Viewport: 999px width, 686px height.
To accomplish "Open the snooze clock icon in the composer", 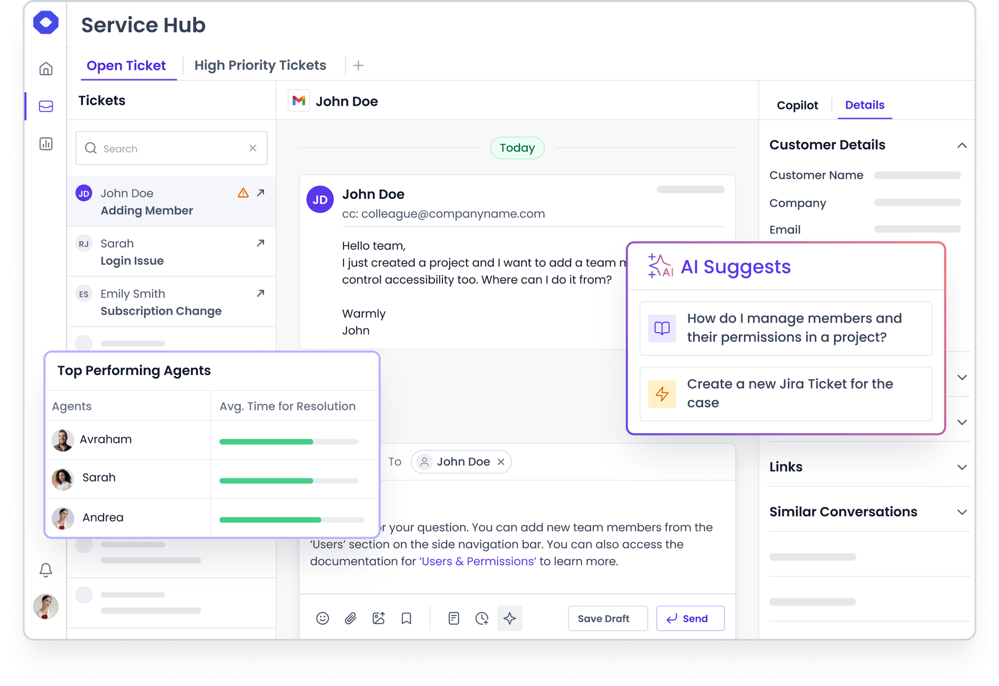I will [x=482, y=618].
